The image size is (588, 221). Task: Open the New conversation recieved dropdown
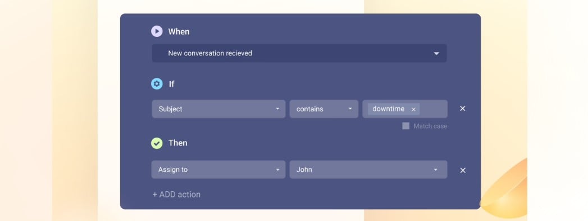point(299,53)
